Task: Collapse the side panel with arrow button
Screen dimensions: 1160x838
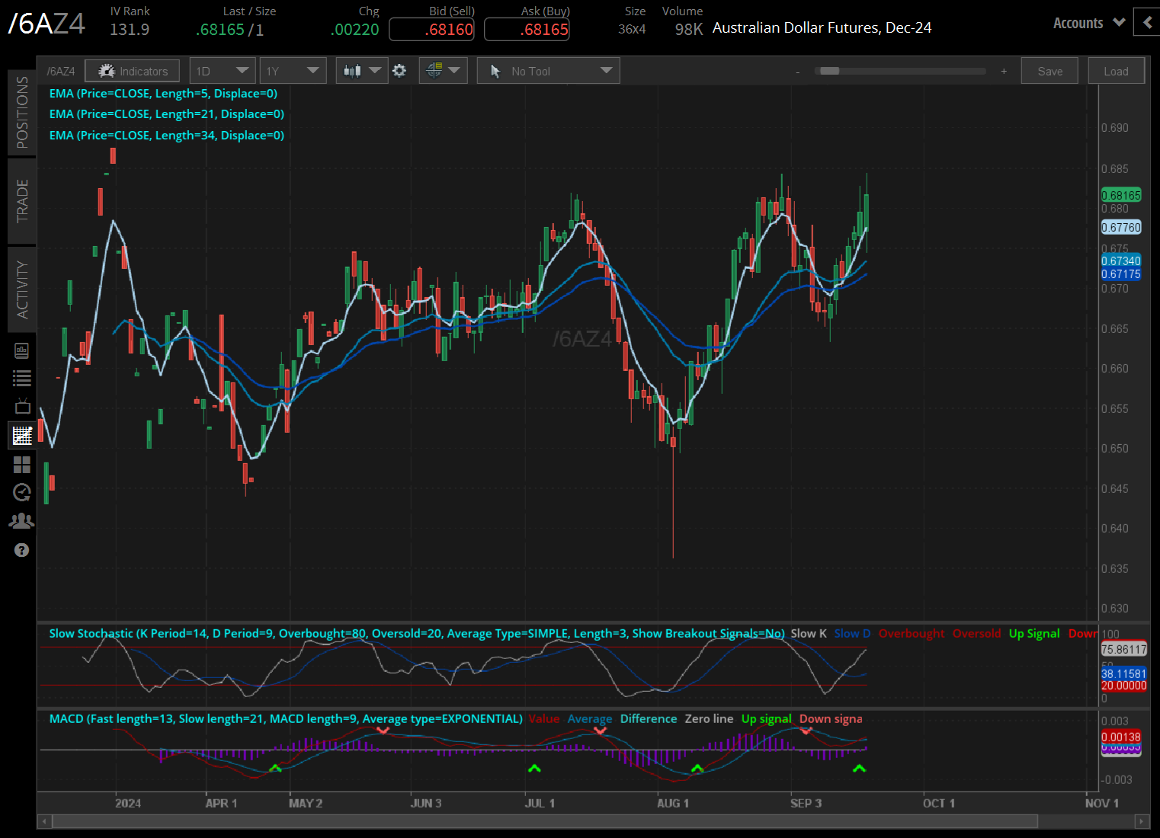Action: [x=1147, y=23]
